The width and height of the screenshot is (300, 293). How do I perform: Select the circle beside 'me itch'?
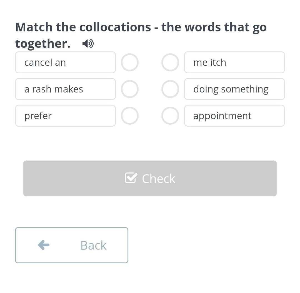(x=170, y=62)
